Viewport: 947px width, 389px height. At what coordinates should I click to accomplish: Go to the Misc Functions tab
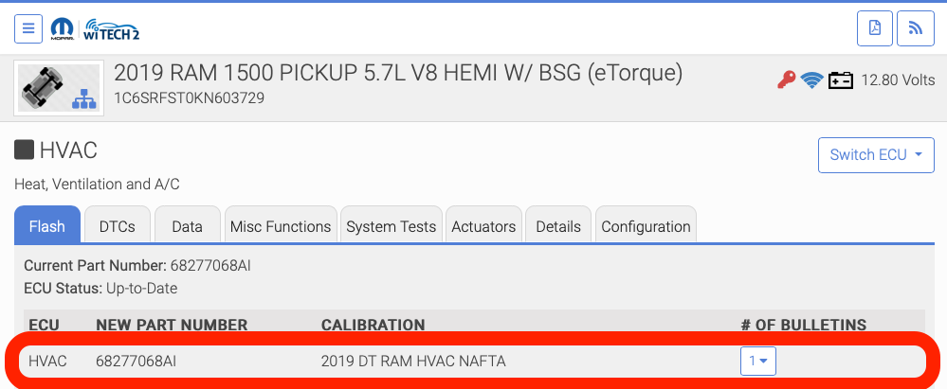pos(281,226)
